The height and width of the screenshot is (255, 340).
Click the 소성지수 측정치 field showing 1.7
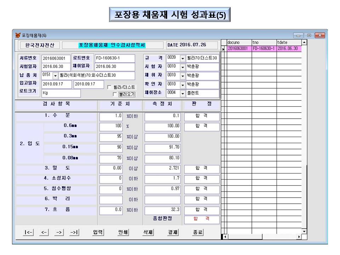(163, 179)
